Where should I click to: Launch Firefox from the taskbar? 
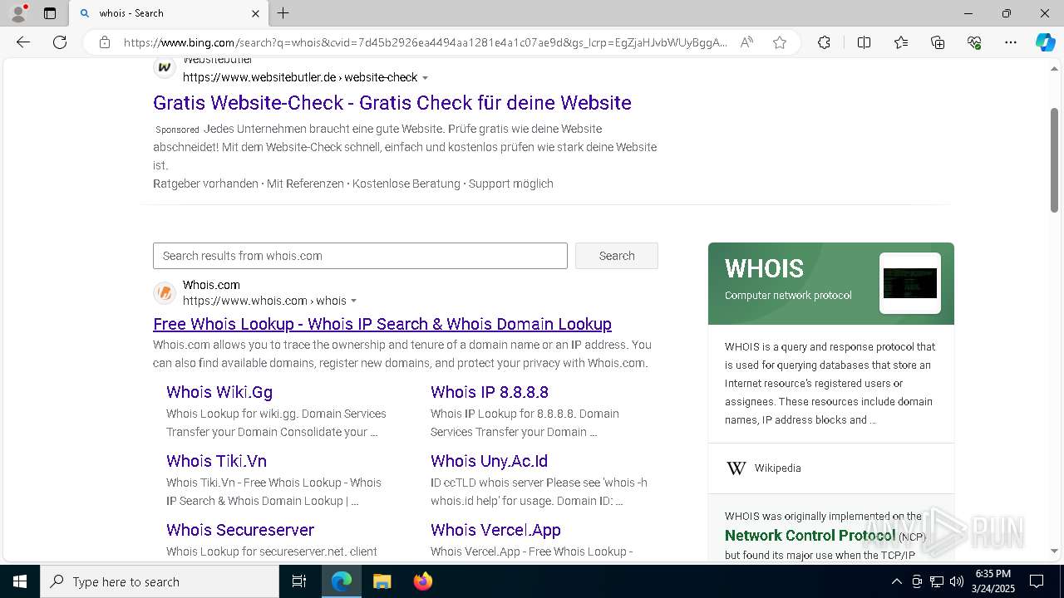point(422,581)
